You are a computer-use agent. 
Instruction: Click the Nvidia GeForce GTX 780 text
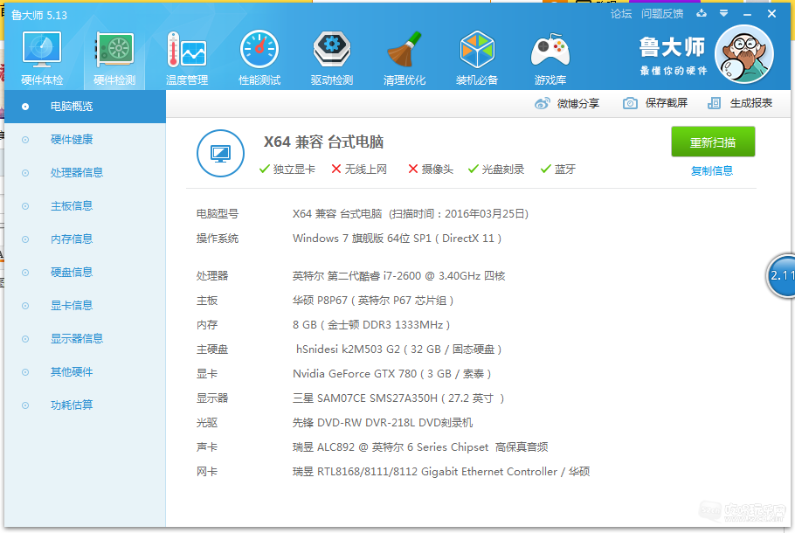click(392, 374)
